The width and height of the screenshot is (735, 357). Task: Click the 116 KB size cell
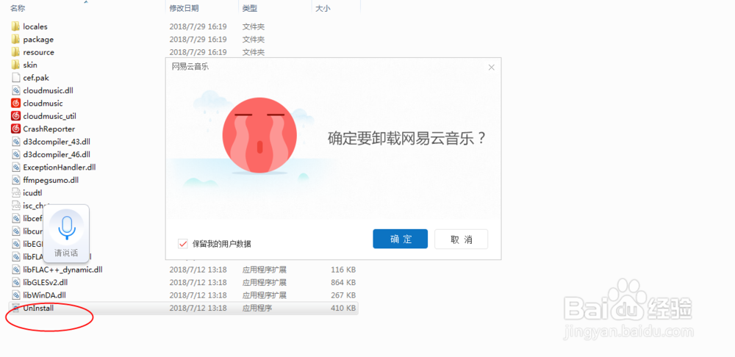pyautogui.click(x=343, y=270)
